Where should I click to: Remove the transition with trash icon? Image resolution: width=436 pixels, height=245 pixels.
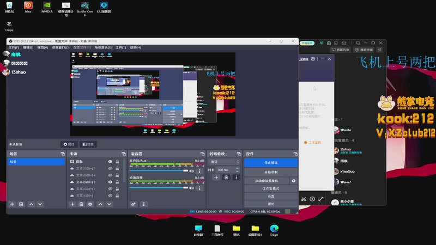[226, 177]
